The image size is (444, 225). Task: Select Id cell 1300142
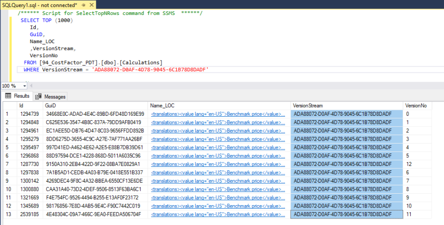30,181
